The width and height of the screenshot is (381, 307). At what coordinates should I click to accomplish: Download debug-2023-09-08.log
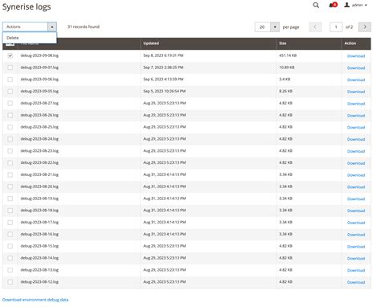[356, 56]
